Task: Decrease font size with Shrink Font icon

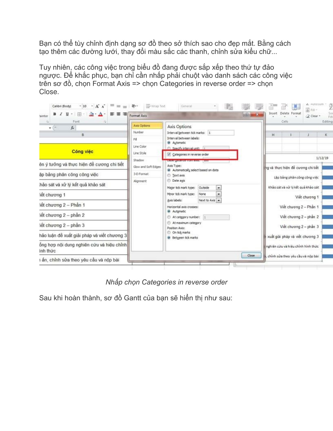Action: pyautogui.click(x=103, y=106)
